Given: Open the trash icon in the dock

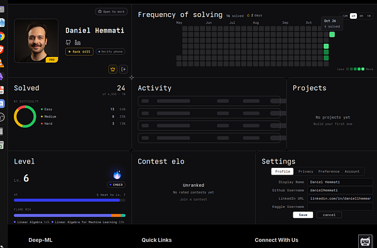Looking at the screenshot, I should tap(2, 145).
